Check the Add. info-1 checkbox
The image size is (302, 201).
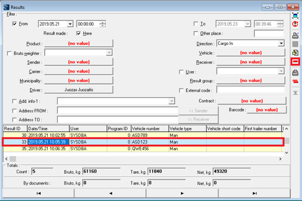(15, 101)
